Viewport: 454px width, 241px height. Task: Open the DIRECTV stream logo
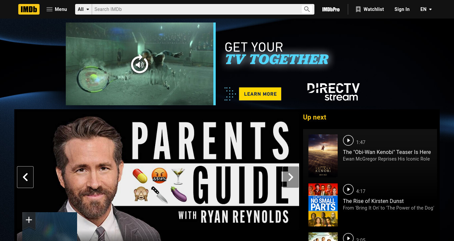pyautogui.click(x=333, y=92)
